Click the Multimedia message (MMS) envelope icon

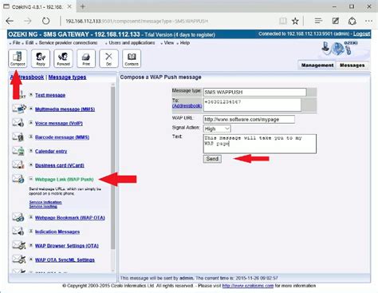[x=19, y=109]
